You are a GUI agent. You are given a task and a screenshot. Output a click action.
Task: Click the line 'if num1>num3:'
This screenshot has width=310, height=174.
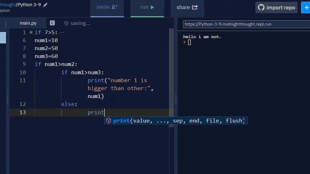click(82, 72)
